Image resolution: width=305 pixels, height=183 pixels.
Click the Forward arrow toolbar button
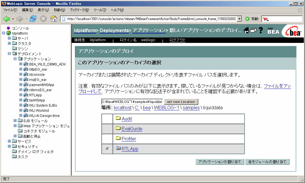click(20, 19)
